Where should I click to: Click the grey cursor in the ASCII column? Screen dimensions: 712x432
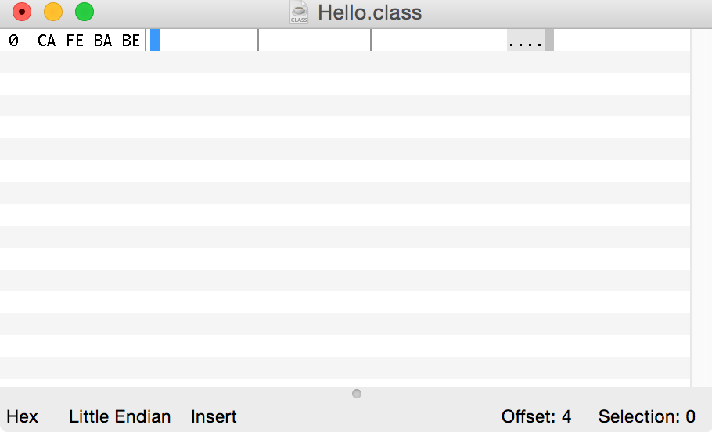(x=549, y=41)
